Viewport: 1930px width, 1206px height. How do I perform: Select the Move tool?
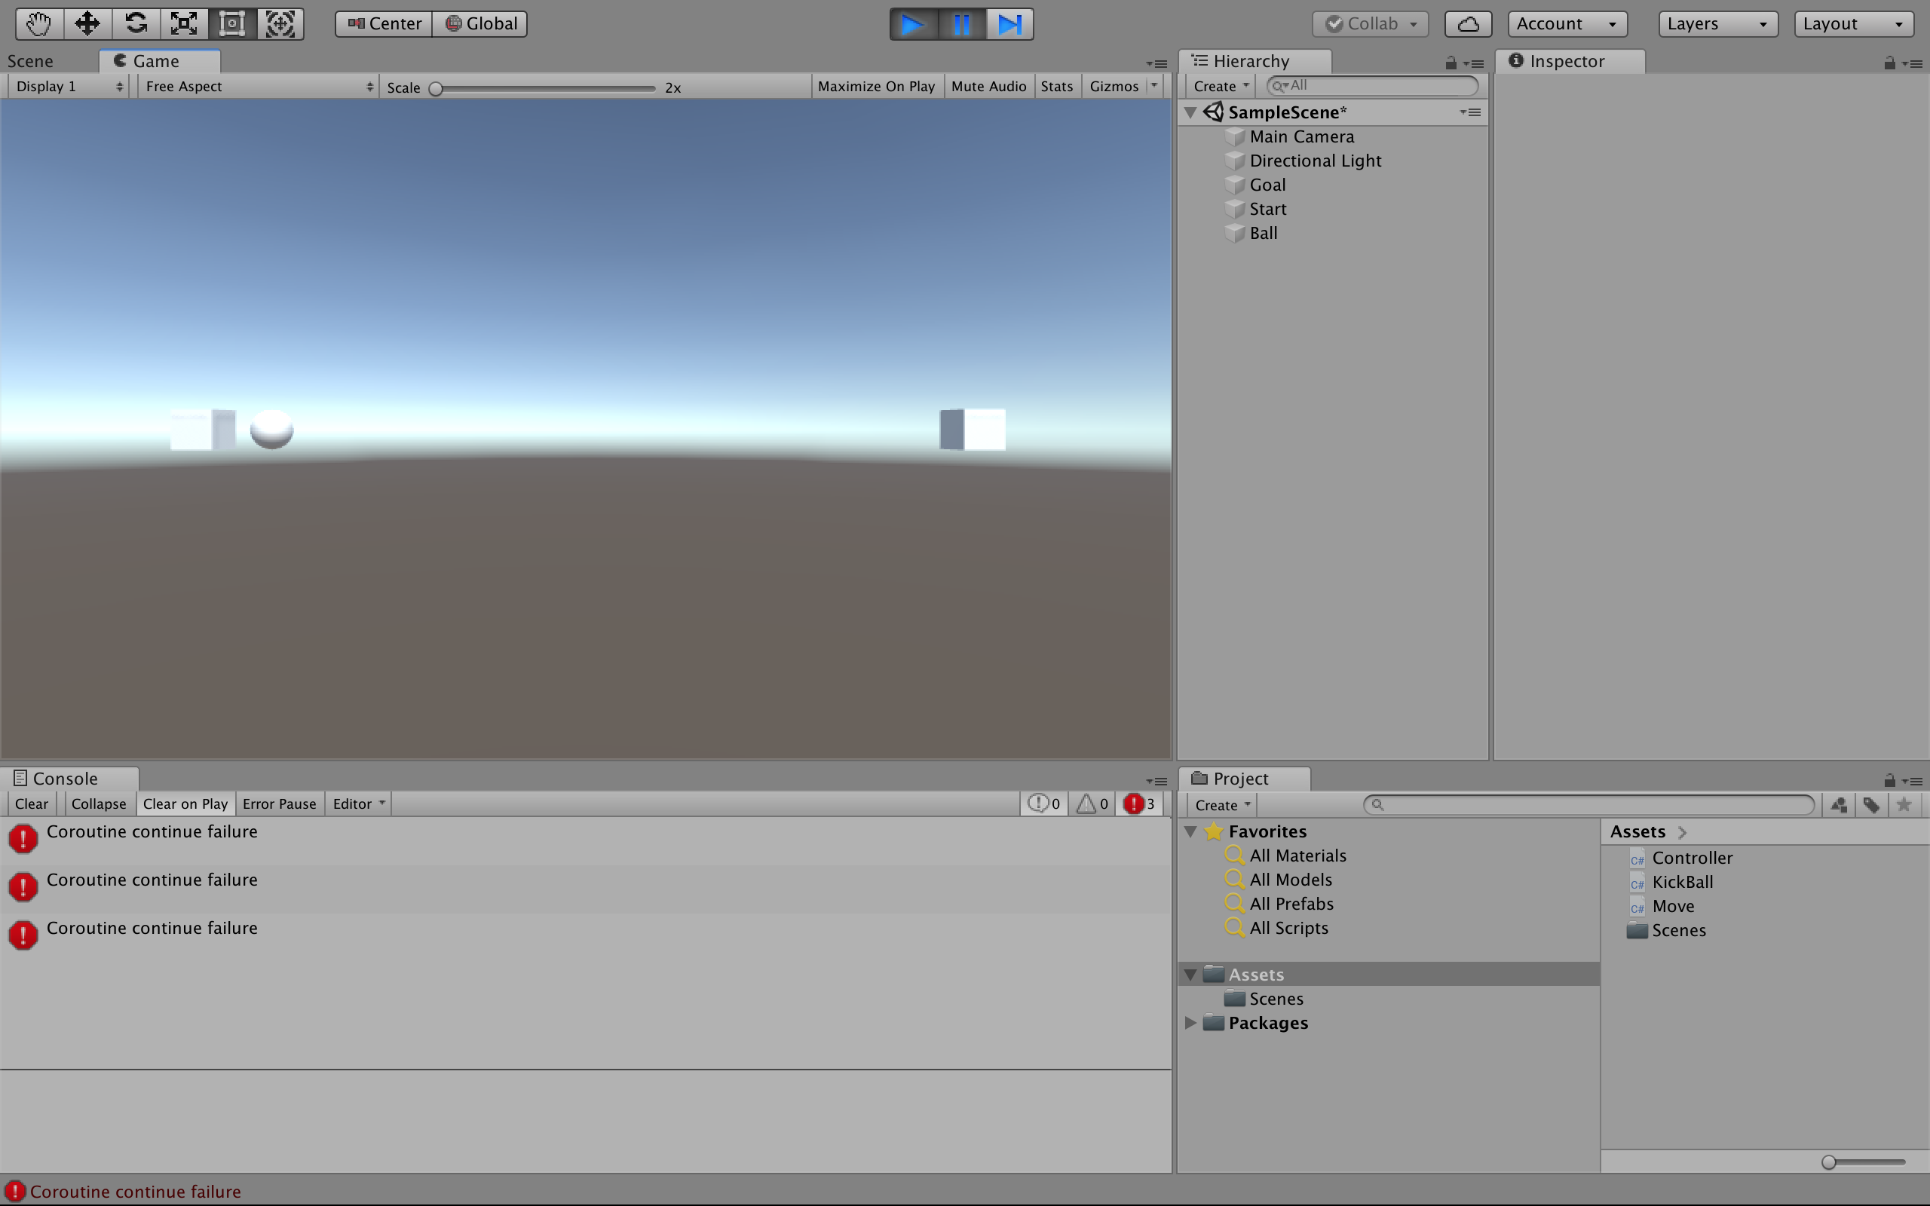[x=87, y=23]
